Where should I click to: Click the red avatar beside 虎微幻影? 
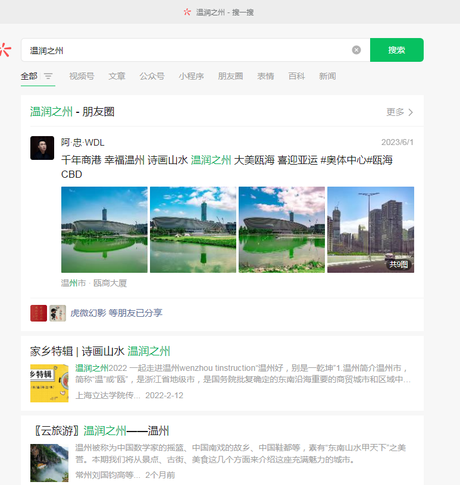[39, 313]
